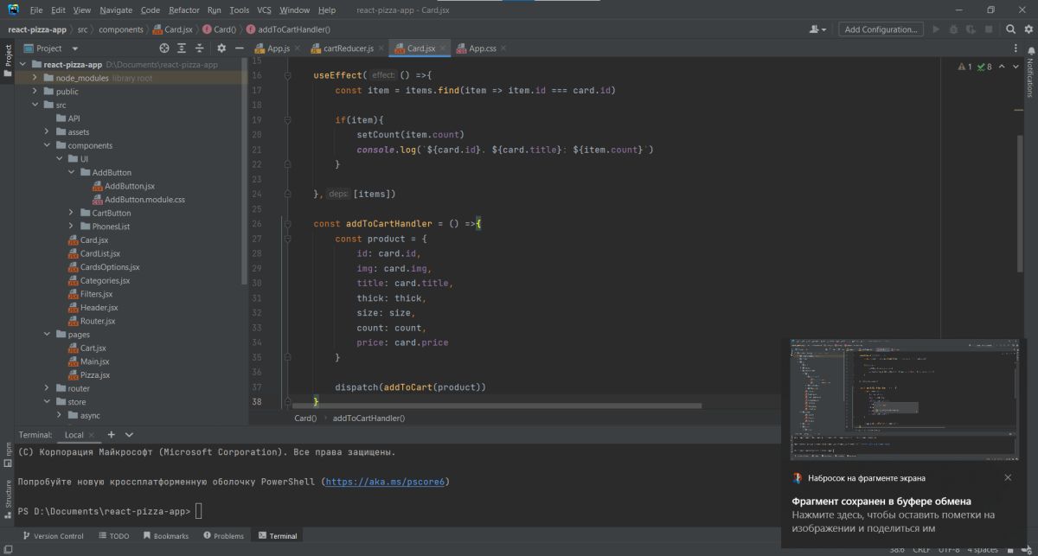Image resolution: width=1038 pixels, height=556 pixels.
Task: Add a new terminal session tab
Action: tap(112, 435)
